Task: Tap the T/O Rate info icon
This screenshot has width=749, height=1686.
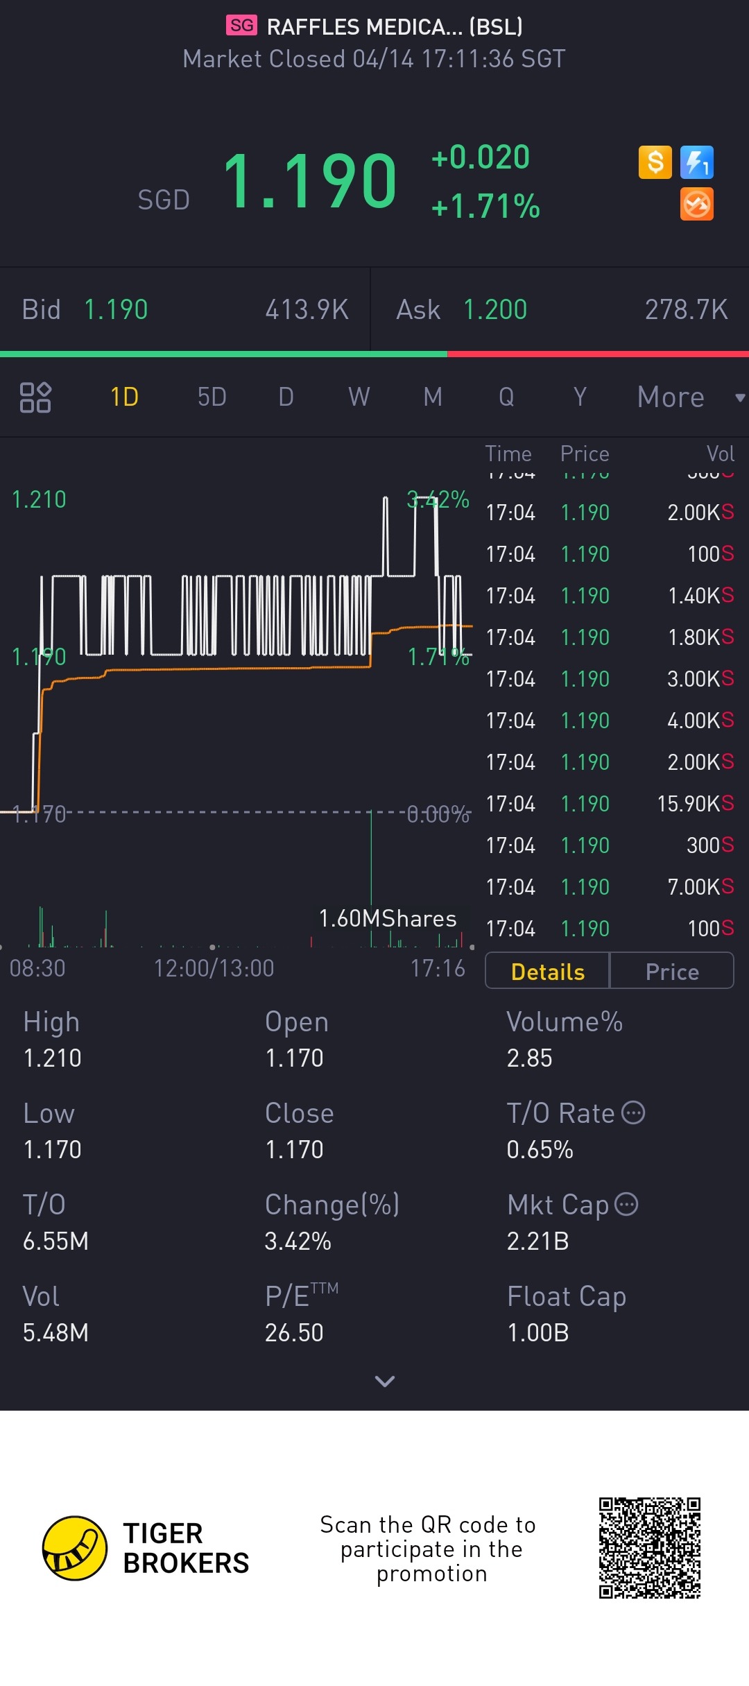Action: (x=633, y=1112)
